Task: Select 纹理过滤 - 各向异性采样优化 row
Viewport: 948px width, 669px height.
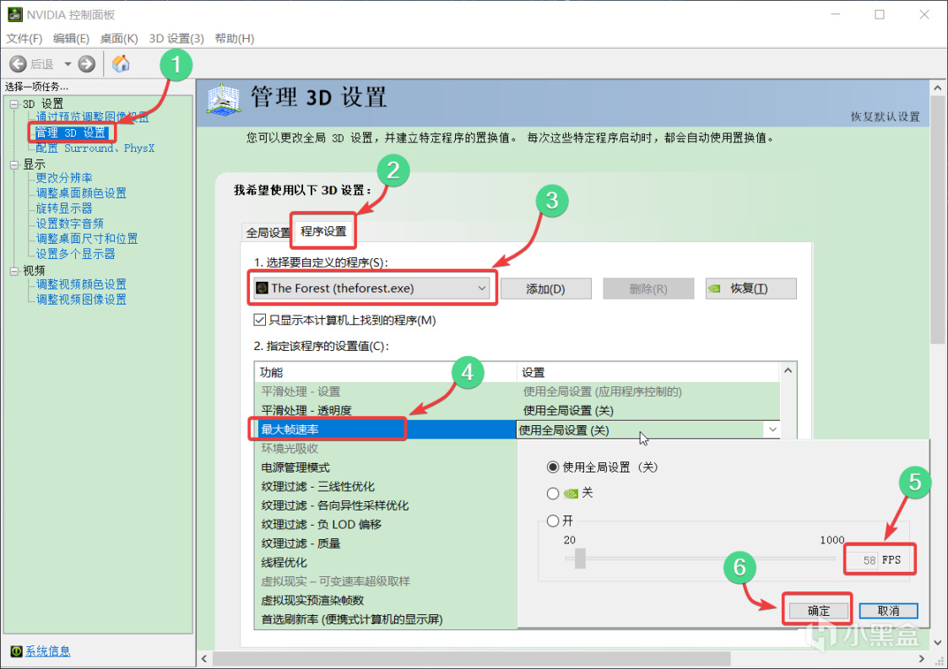Action: pyautogui.click(x=385, y=505)
